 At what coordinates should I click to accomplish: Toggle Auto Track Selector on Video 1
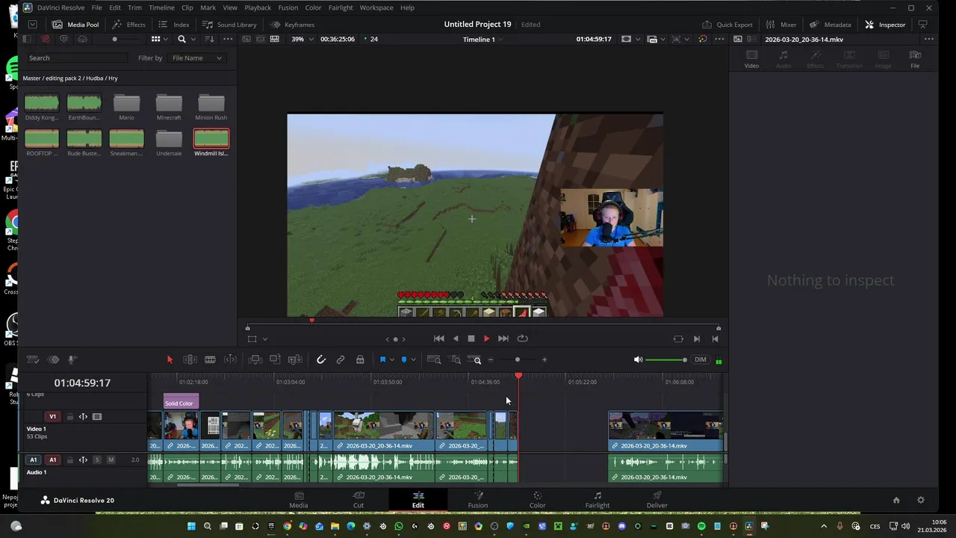(x=83, y=416)
